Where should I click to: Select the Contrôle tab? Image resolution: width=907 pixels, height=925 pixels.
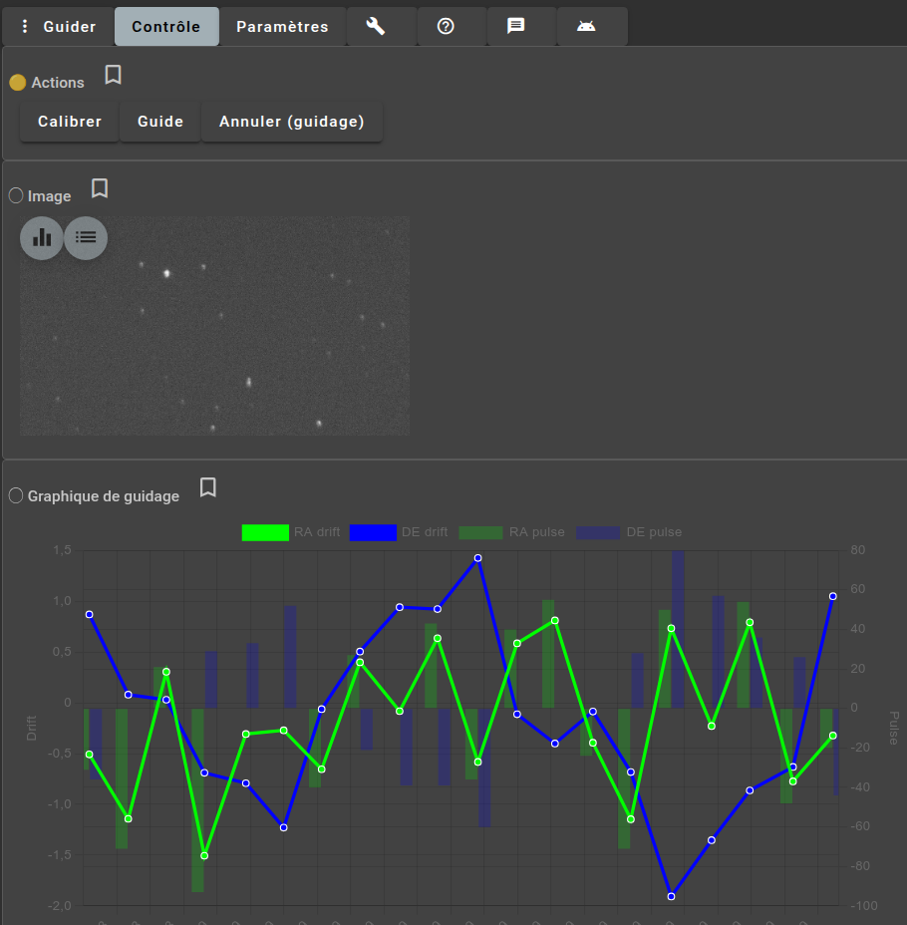click(166, 27)
